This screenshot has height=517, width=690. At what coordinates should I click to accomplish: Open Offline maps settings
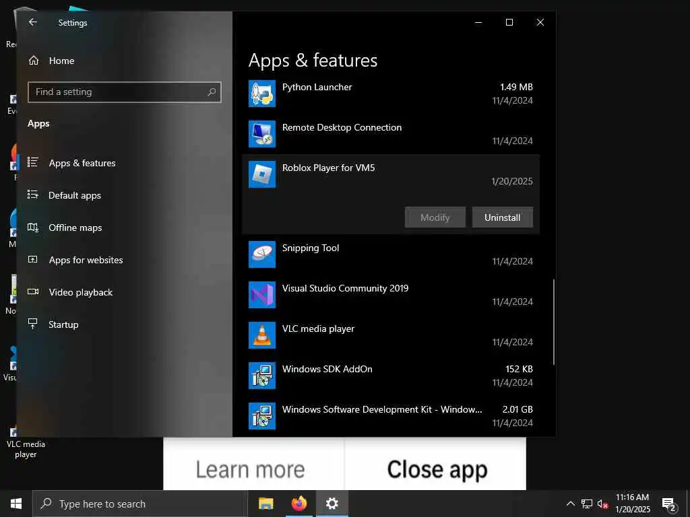(x=75, y=228)
